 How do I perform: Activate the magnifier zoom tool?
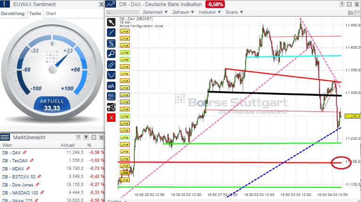(111, 54)
